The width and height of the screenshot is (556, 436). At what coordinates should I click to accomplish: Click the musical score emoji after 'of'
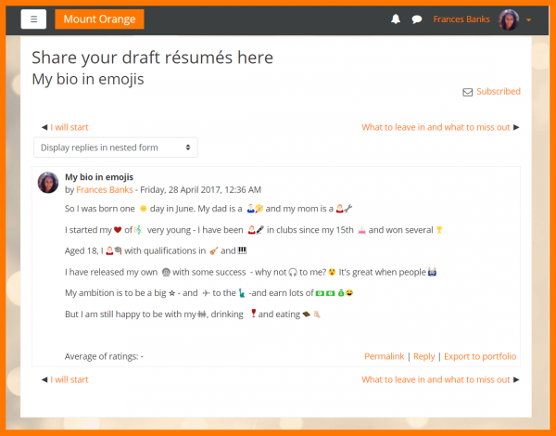pos(138,230)
